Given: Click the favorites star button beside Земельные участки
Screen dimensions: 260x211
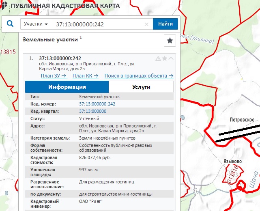Looking at the screenshot, I should 170,41.
